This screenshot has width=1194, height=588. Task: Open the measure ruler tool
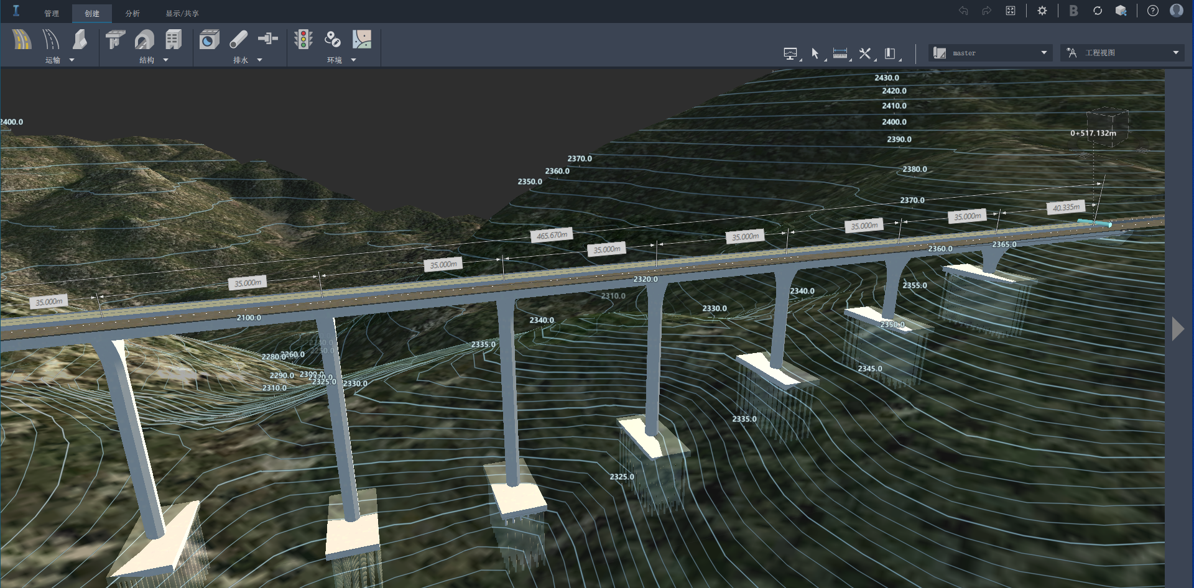pyautogui.click(x=840, y=53)
